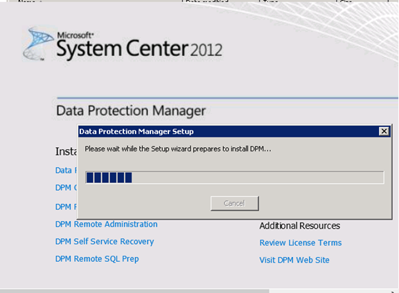Click the 'Please wait while the Setup wizard' message

[x=178, y=149]
